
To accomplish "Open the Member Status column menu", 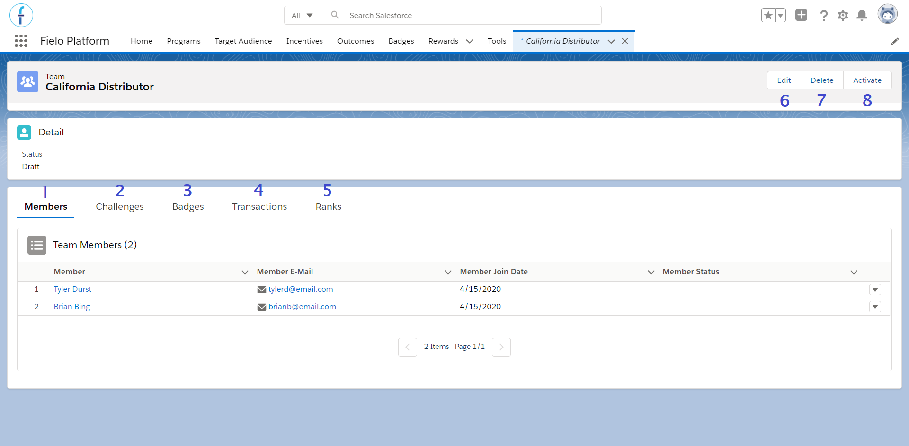I will 854,272.
